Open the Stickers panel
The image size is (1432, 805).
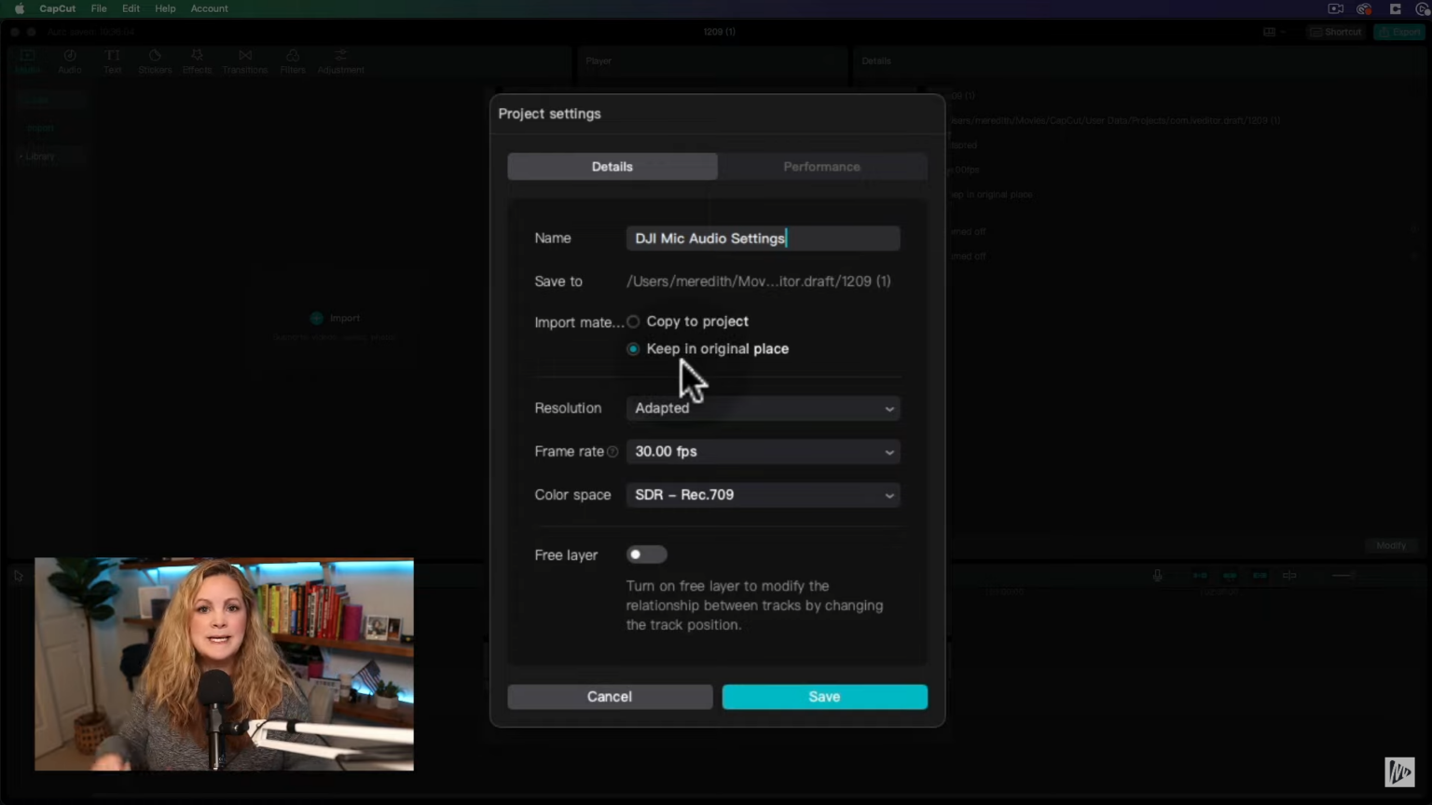[x=155, y=61]
